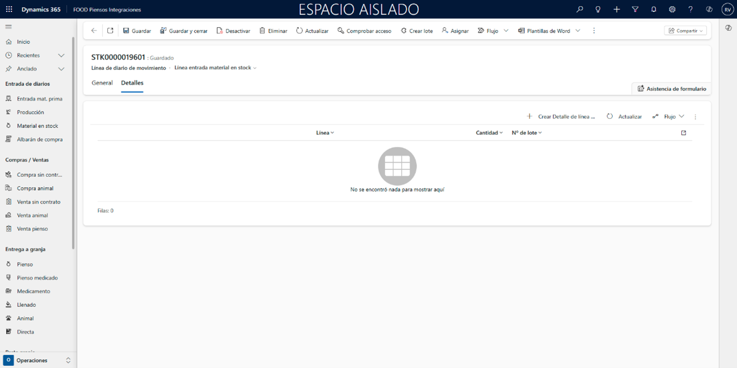Open Pienso medicado in sidebar
The image size is (737, 368).
tap(37, 278)
